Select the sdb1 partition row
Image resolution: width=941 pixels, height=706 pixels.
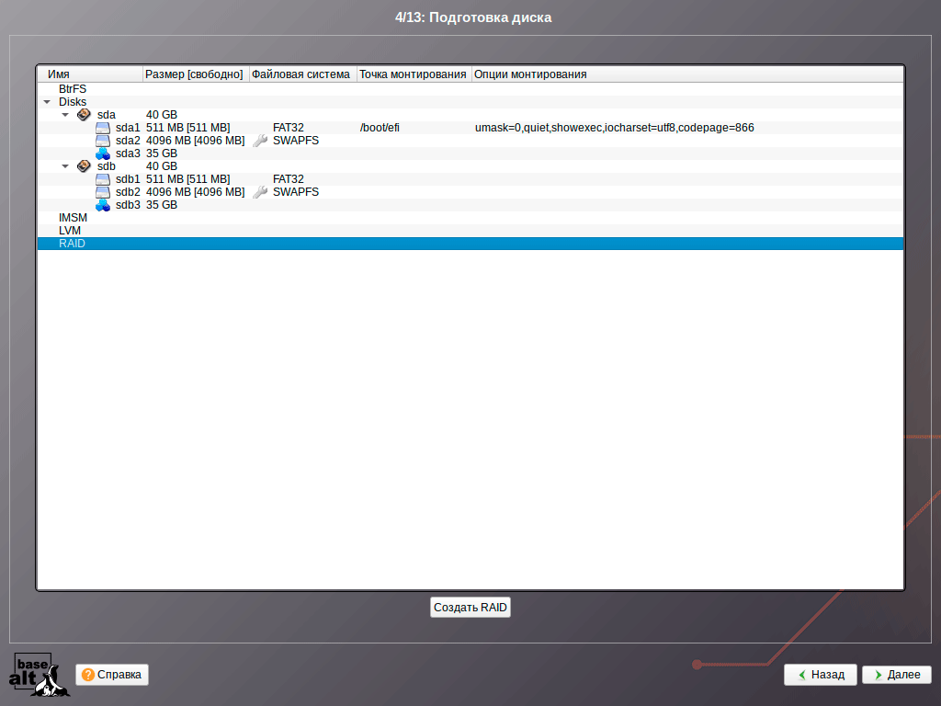pos(470,179)
